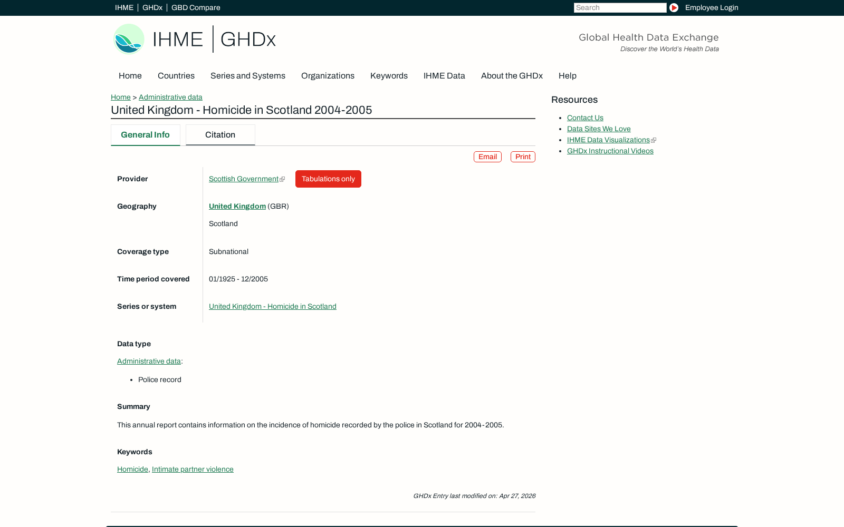
Task: Open the IHME Data menu
Action: (444, 75)
